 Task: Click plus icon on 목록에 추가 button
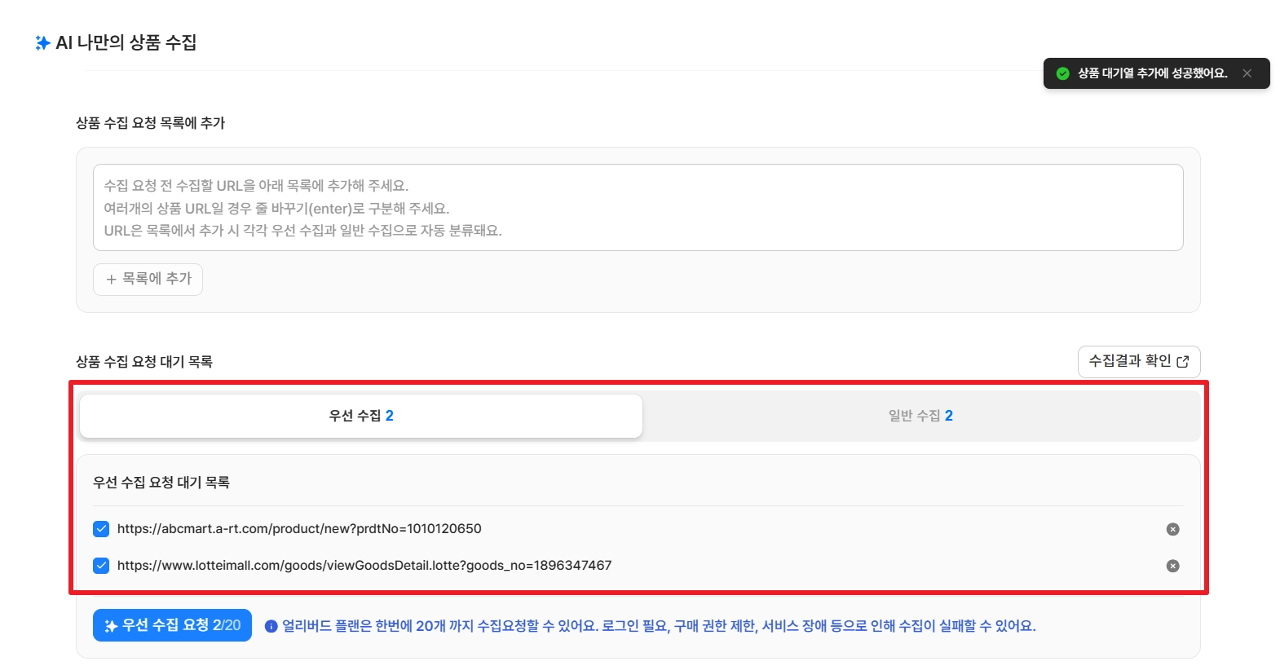click(112, 280)
